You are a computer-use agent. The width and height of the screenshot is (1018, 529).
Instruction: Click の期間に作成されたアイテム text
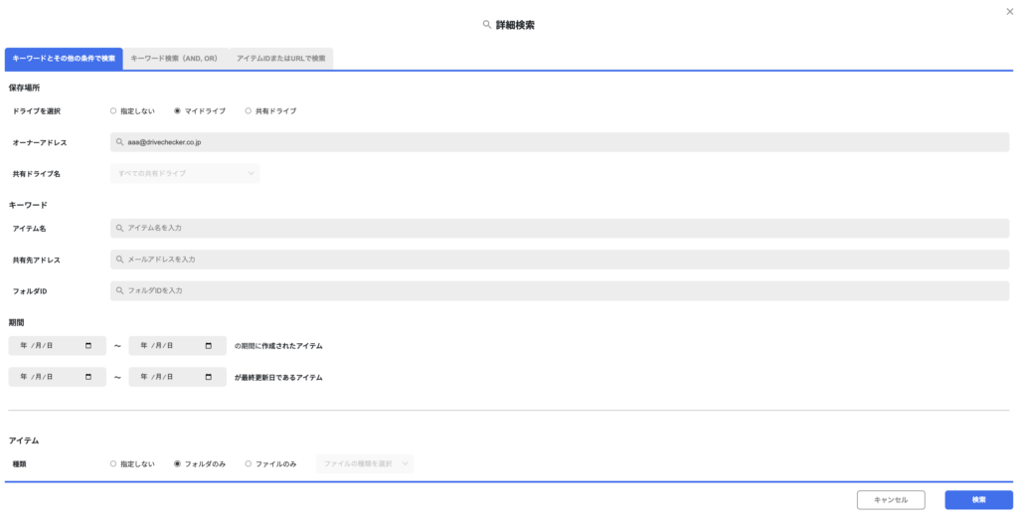278,346
